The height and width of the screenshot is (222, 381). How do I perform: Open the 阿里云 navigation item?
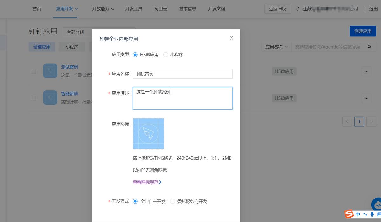tap(161, 9)
